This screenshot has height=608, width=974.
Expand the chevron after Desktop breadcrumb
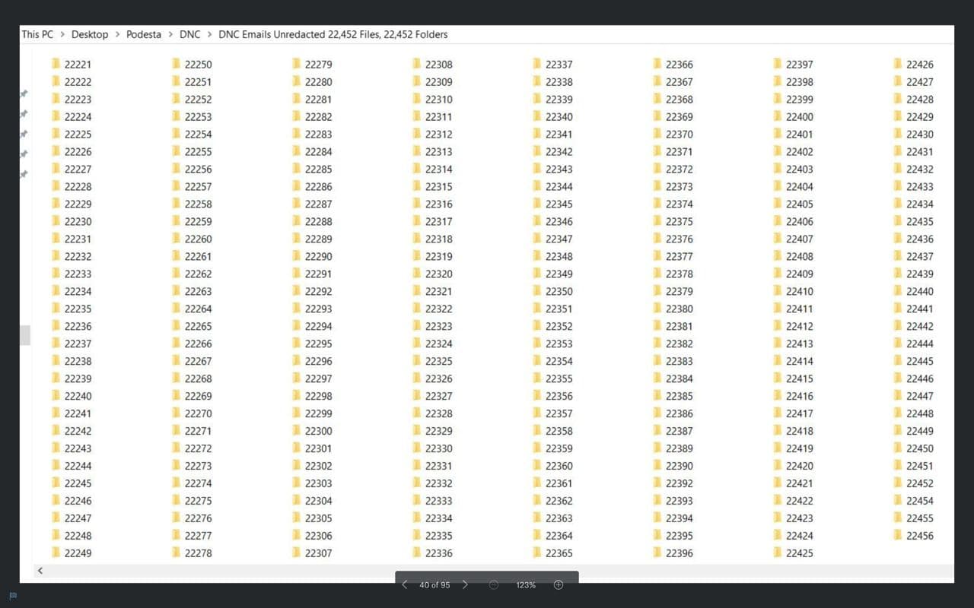pyautogui.click(x=117, y=34)
